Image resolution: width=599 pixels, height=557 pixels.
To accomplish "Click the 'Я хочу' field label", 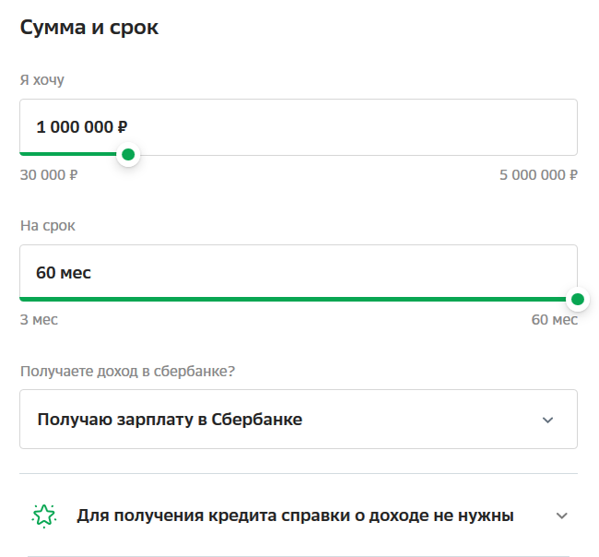I will click(42, 80).
